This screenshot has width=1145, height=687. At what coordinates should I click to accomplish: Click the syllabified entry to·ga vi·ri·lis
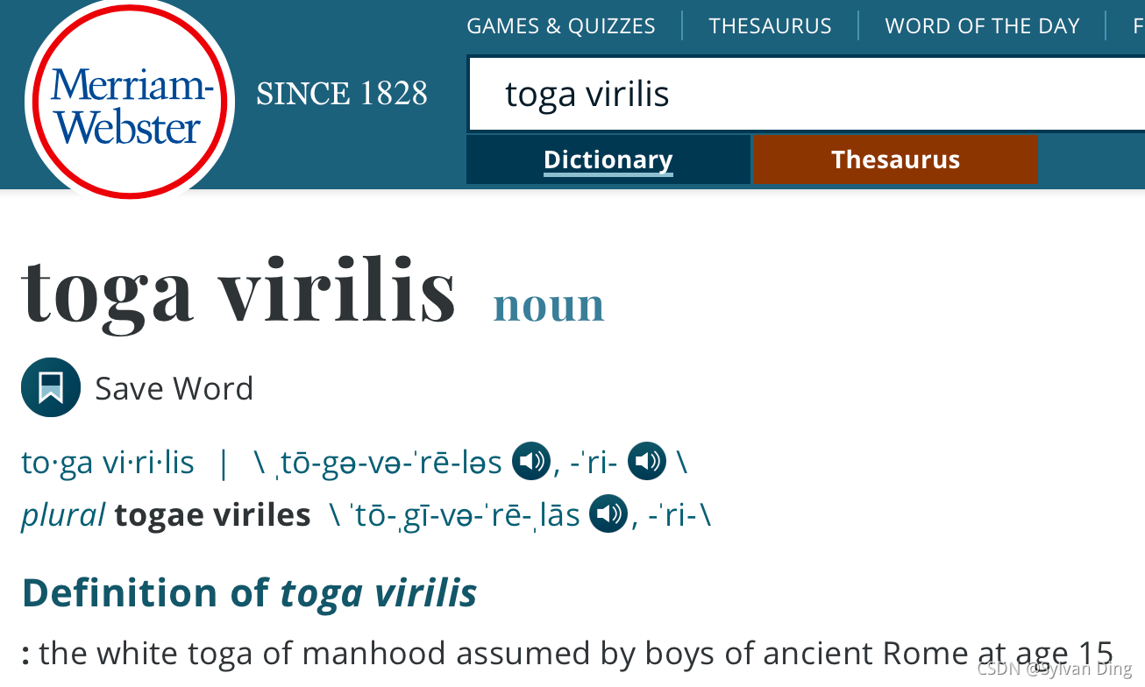click(108, 462)
